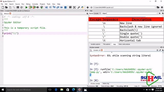The height and width of the screenshot is (92, 164).
Task: Go back to the previous directory
Action: pos(88,7)
